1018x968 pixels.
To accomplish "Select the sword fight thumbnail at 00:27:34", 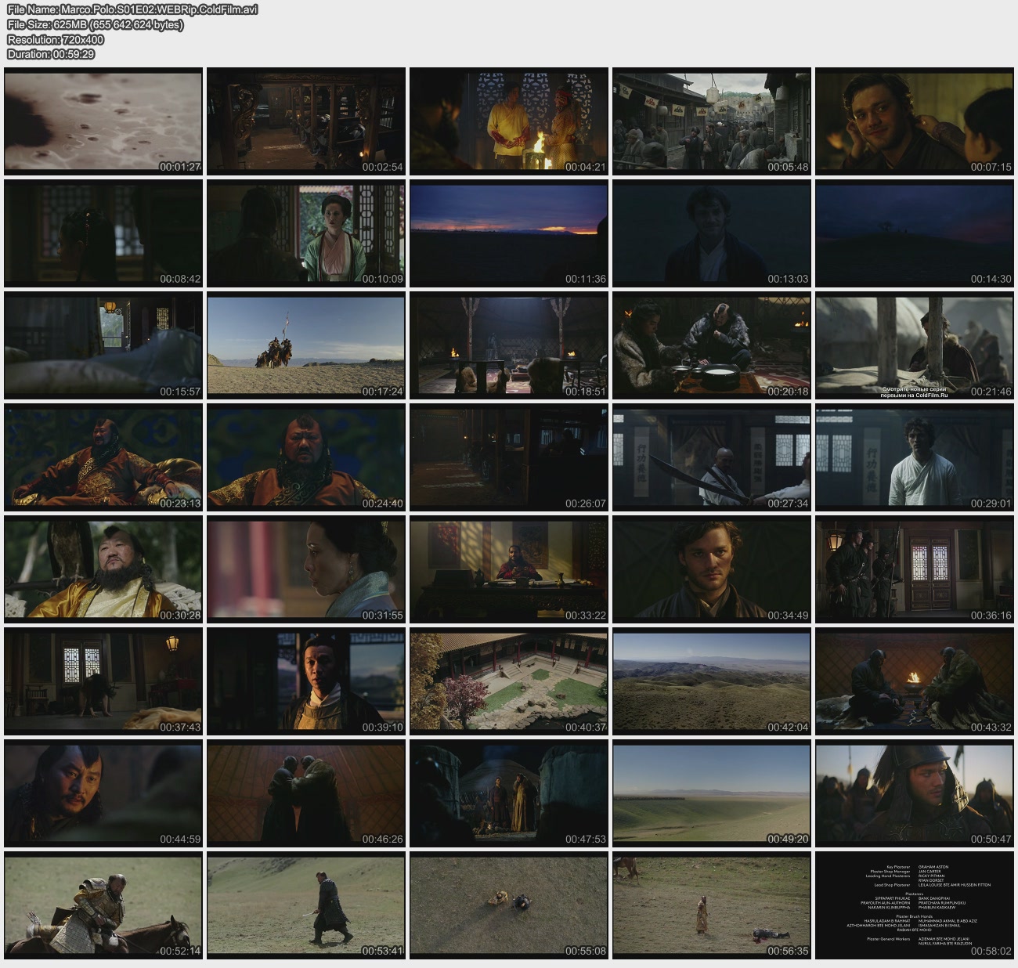I will [711, 458].
